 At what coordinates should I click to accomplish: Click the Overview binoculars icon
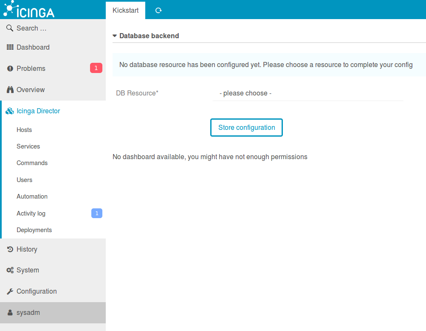pyautogui.click(x=10, y=90)
